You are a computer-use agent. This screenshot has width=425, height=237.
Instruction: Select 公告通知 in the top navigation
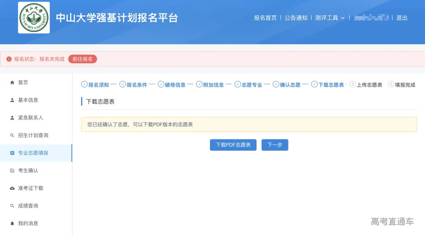click(296, 18)
